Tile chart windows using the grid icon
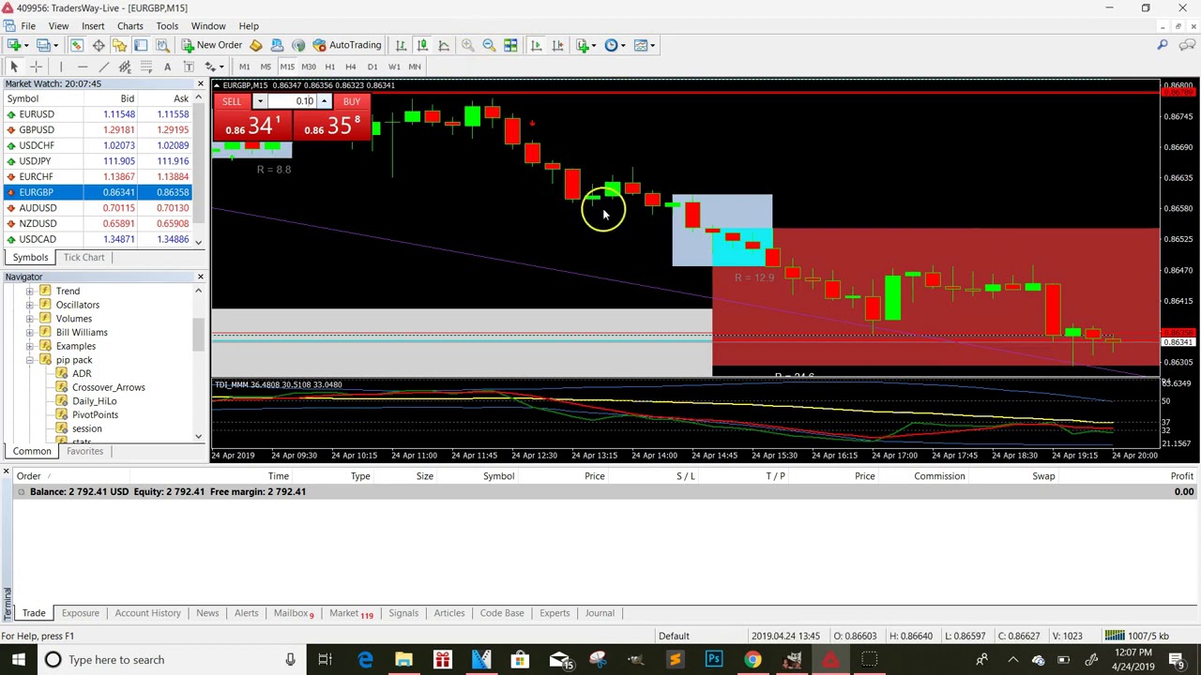 point(510,45)
